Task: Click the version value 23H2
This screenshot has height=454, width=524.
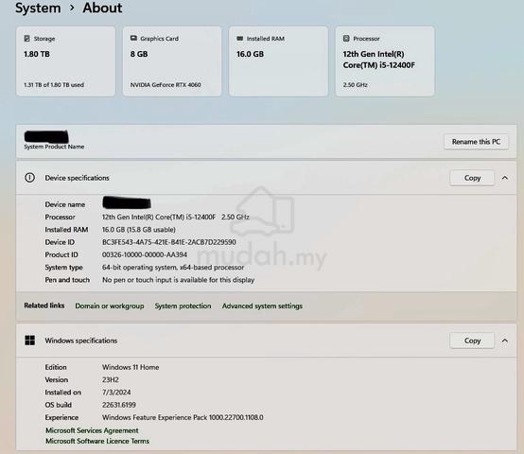Action: [111, 380]
